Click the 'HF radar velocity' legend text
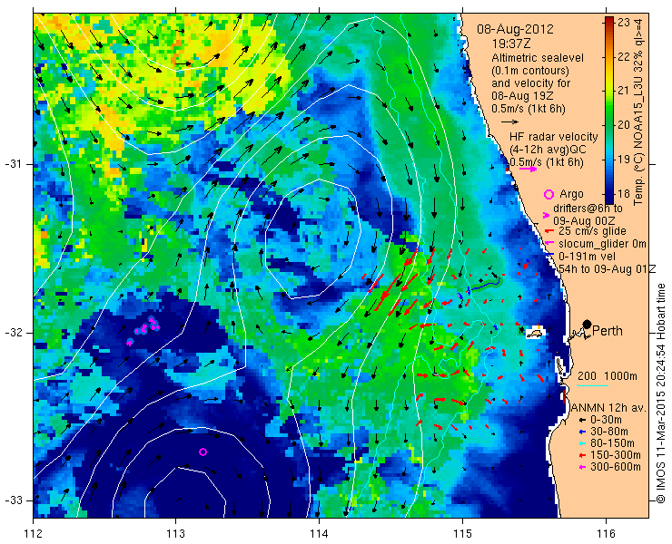 pyautogui.click(x=553, y=137)
